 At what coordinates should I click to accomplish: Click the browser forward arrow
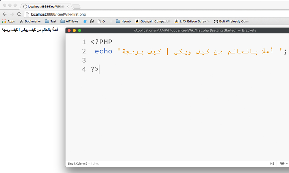pyautogui.click(x=12, y=14)
